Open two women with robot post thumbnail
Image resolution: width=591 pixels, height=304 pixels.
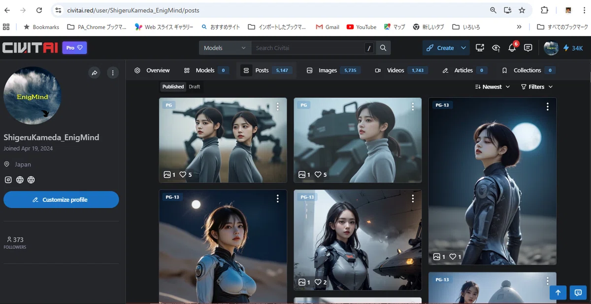click(223, 140)
